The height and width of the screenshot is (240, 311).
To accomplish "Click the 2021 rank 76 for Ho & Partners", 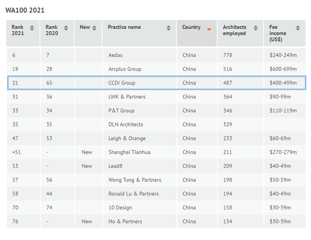I will point(15,221).
